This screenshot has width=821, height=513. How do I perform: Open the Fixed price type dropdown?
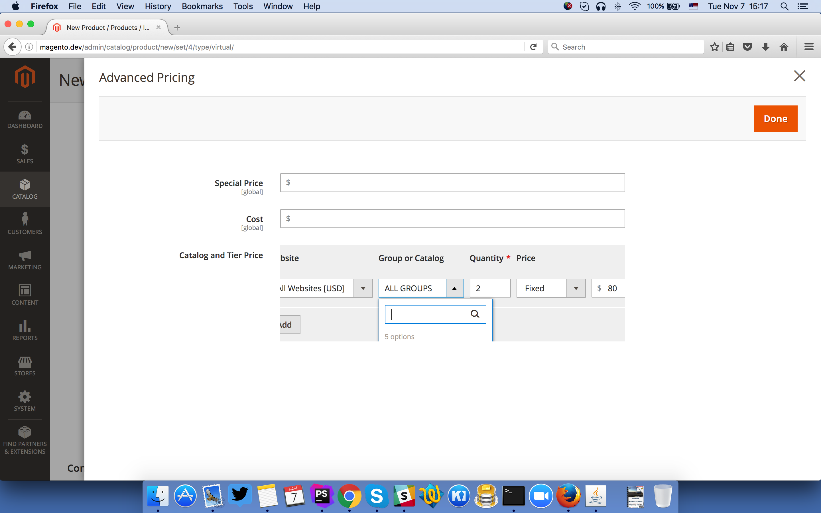pyautogui.click(x=576, y=288)
